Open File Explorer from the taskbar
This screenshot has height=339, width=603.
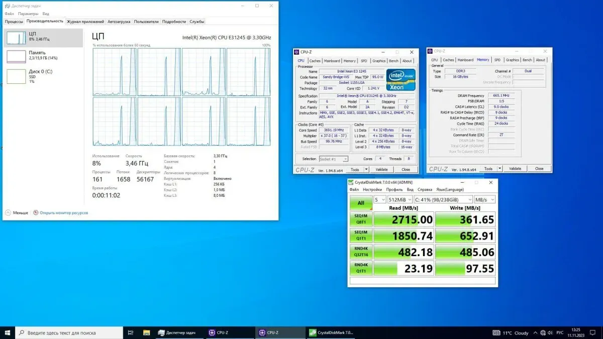(146, 332)
